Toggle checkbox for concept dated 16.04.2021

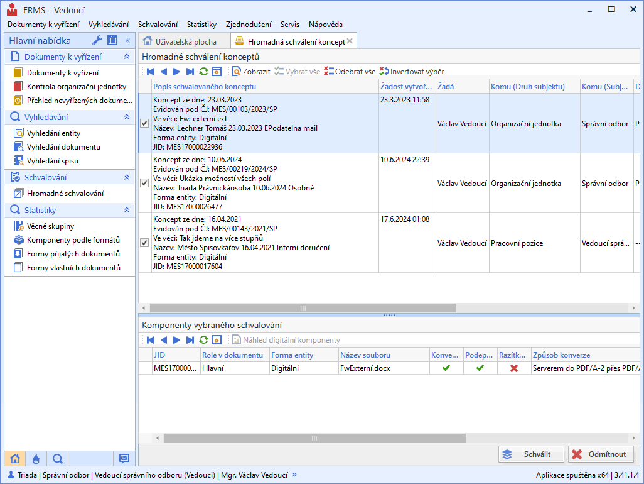144,243
